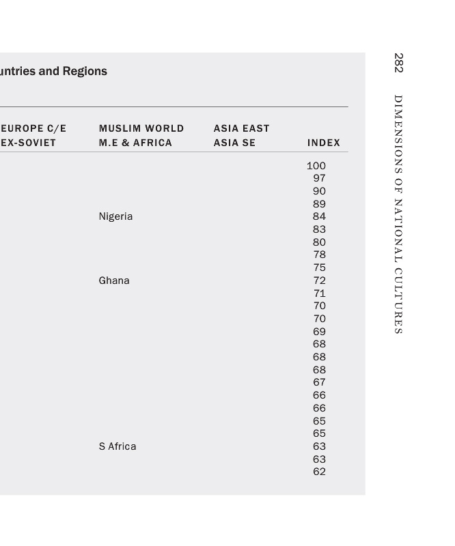Click the vertical Dimensions of National Cultures heading
The width and height of the screenshot is (455, 546).
pos(399,214)
